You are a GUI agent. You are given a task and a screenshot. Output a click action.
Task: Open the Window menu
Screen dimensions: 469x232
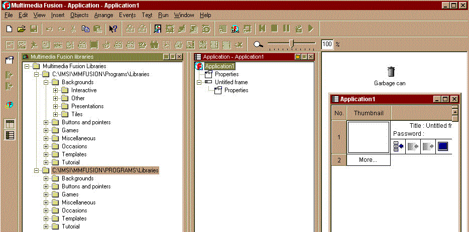point(184,15)
